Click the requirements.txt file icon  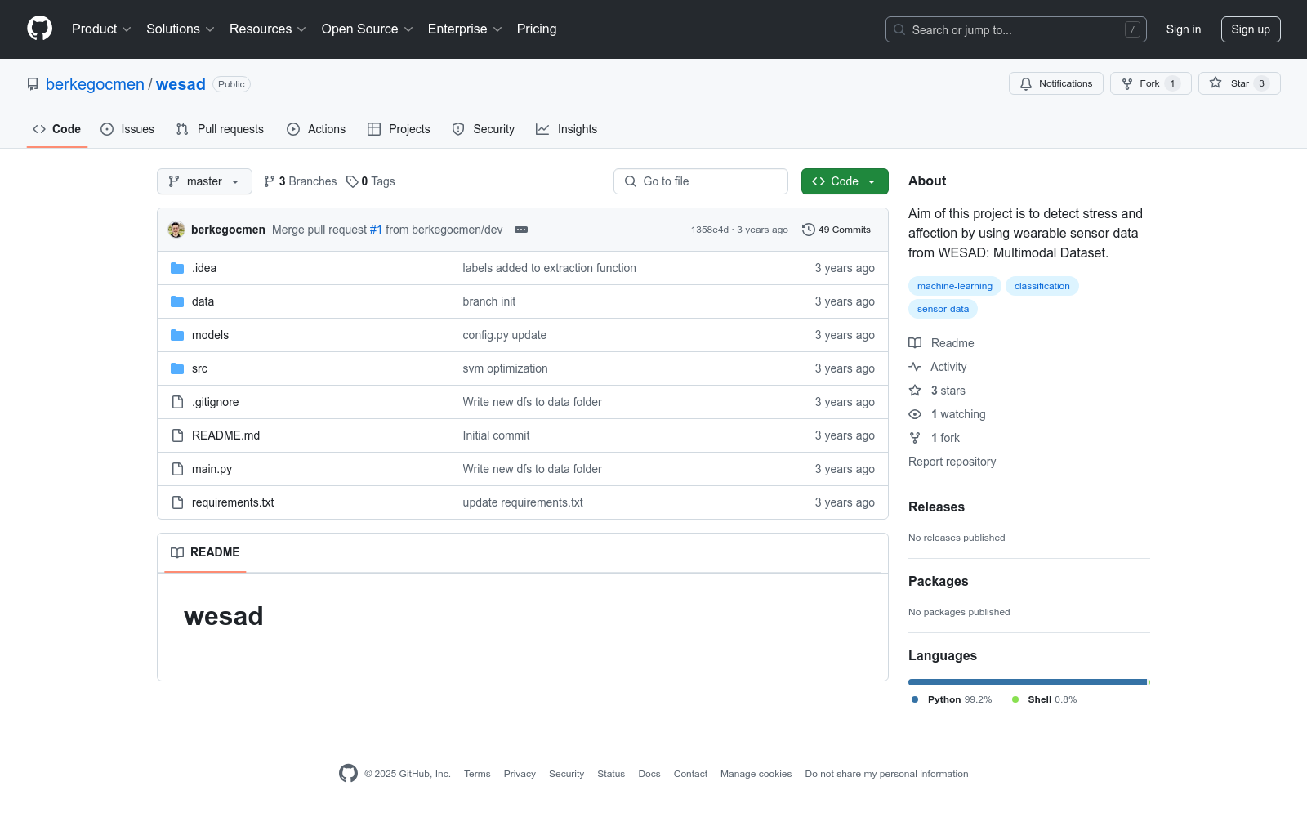click(177, 502)
